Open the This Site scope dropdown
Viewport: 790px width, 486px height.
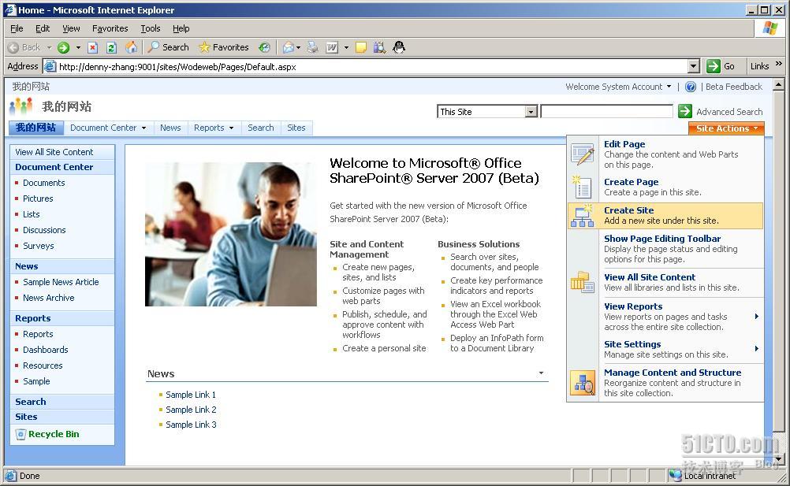(x=531, y=112)
